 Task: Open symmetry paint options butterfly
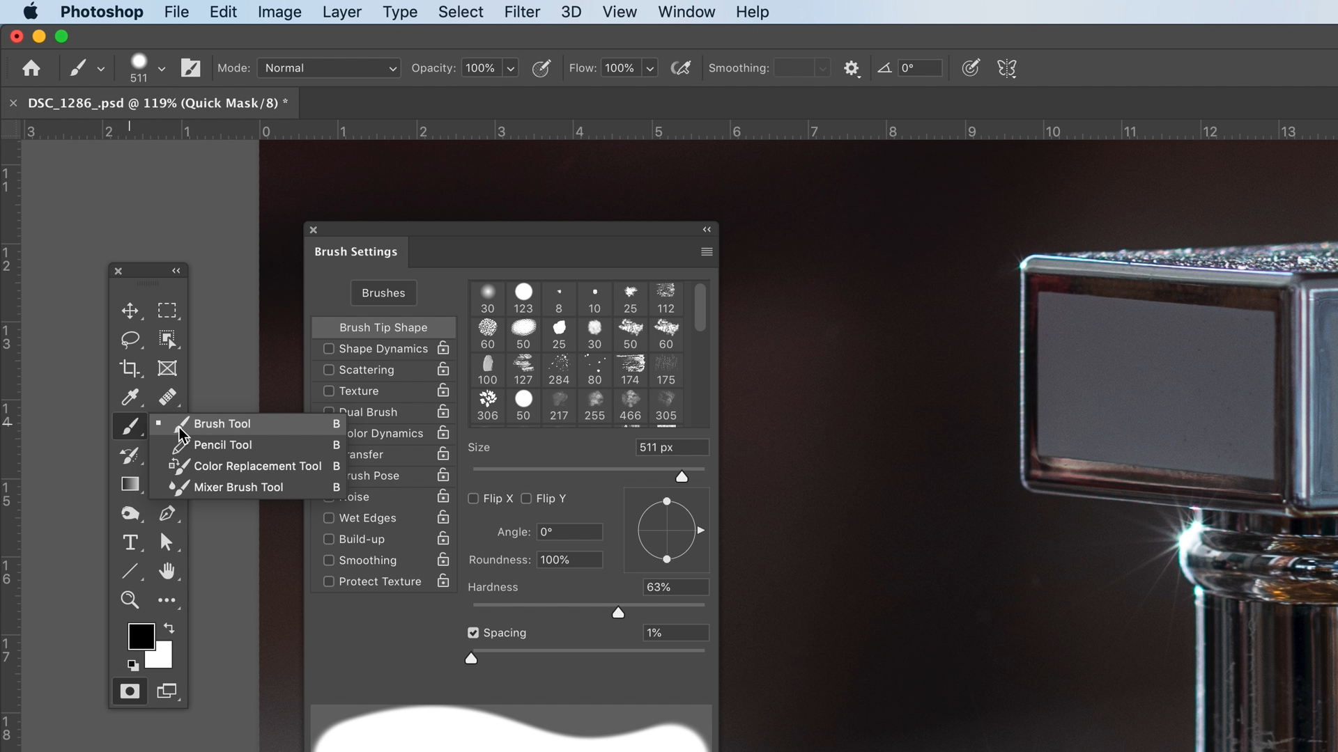(1007, 68)
